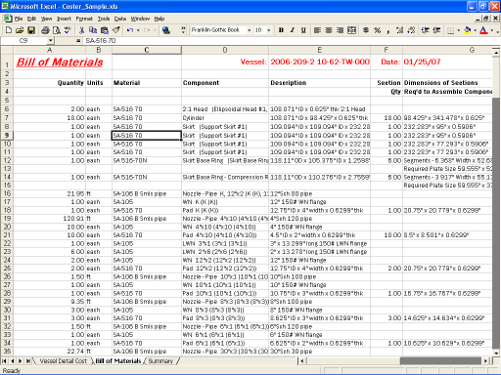Image resolution: width=501 pixels, height=375 pixels.
Task: Open the font color palette dropdown arrow
Action: [491, 30]
